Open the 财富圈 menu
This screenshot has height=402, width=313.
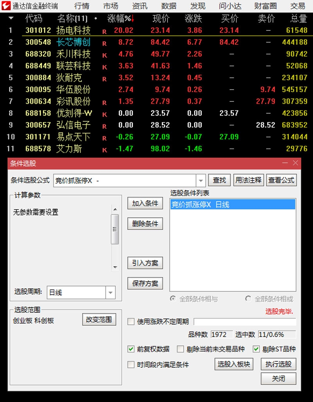coord(265,5)
